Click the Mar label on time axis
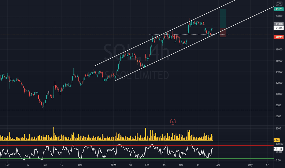Viewport: 285px width, 168px height. [x=181, y=165]
